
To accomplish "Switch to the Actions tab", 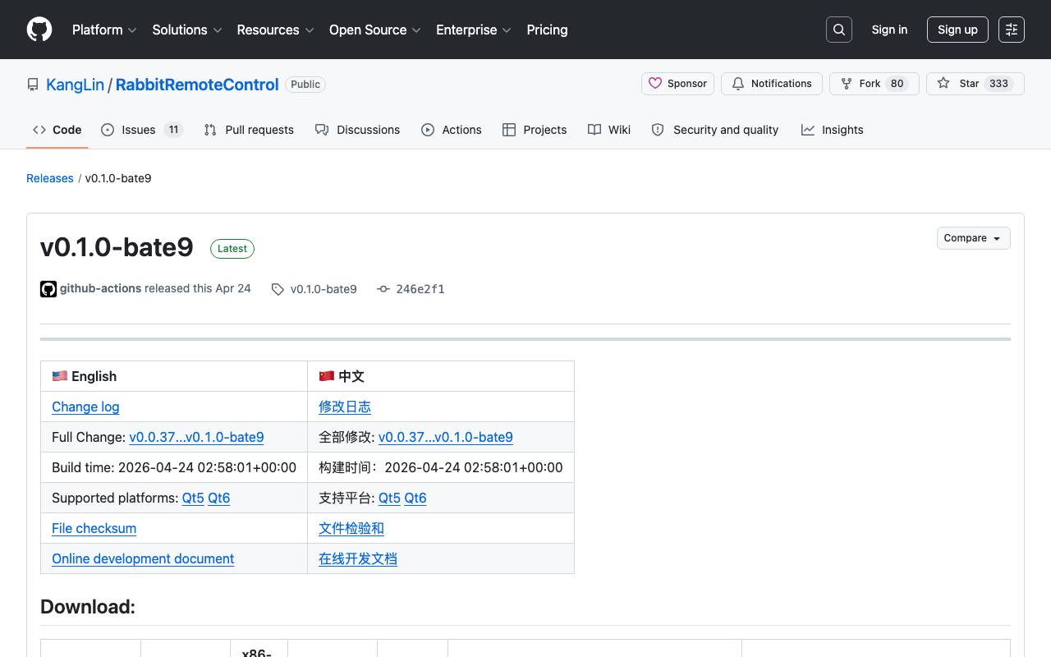I will [x=452, y=130].
